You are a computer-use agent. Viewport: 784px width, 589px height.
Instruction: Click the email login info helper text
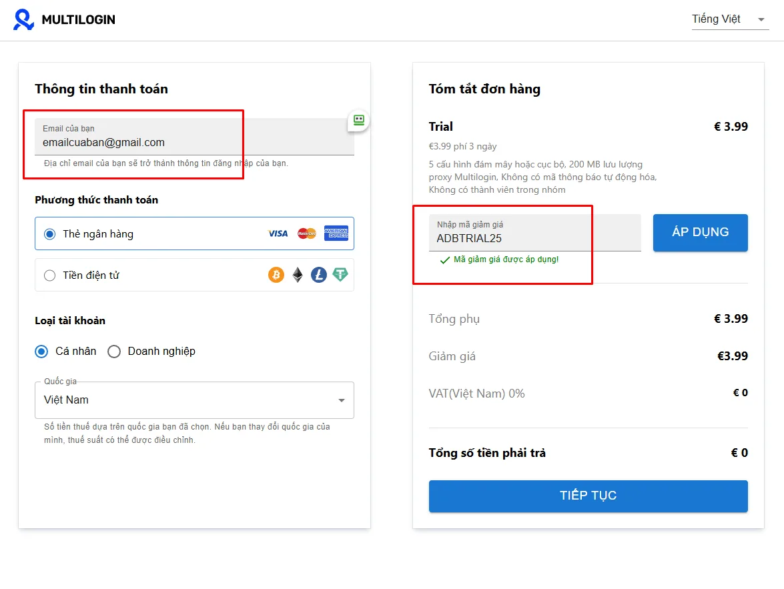pos(166,163)
